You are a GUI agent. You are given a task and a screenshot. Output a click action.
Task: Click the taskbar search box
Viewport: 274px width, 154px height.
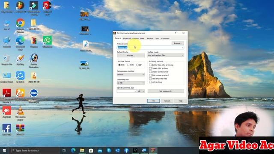34,150
